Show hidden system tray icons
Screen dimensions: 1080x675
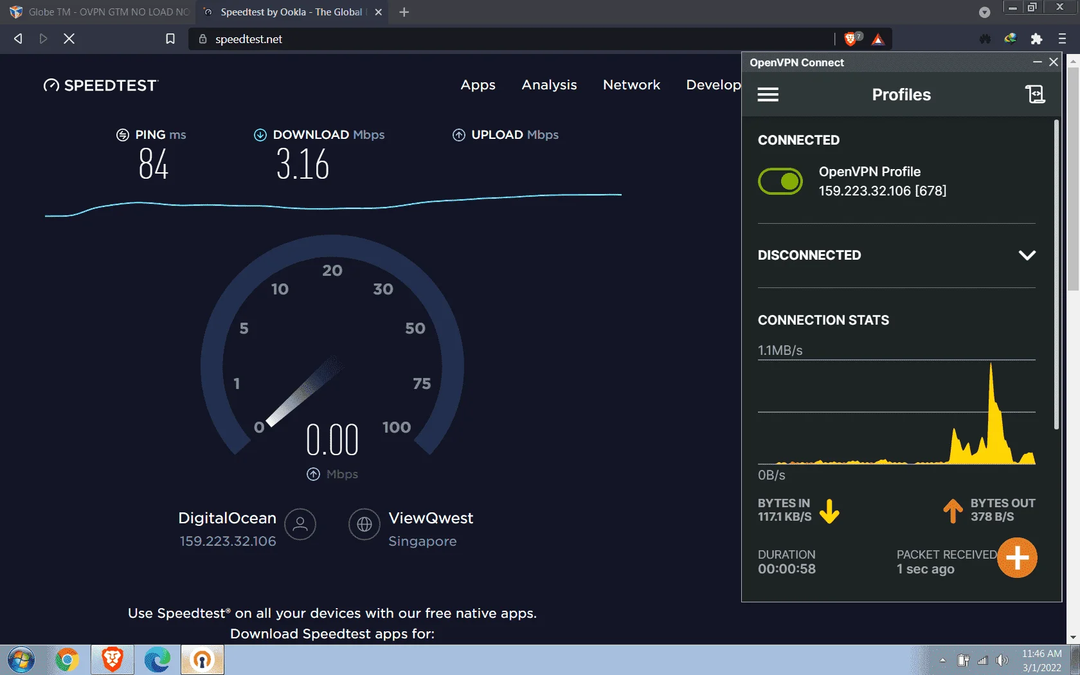pyautogui.click(x=942, y=660)
